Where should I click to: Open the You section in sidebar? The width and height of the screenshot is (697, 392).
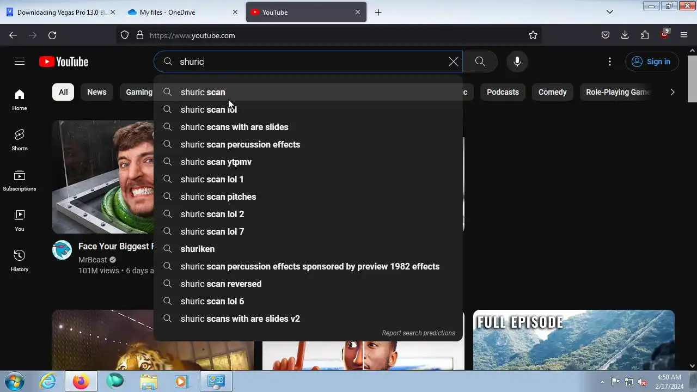click(x=20, y=220)
